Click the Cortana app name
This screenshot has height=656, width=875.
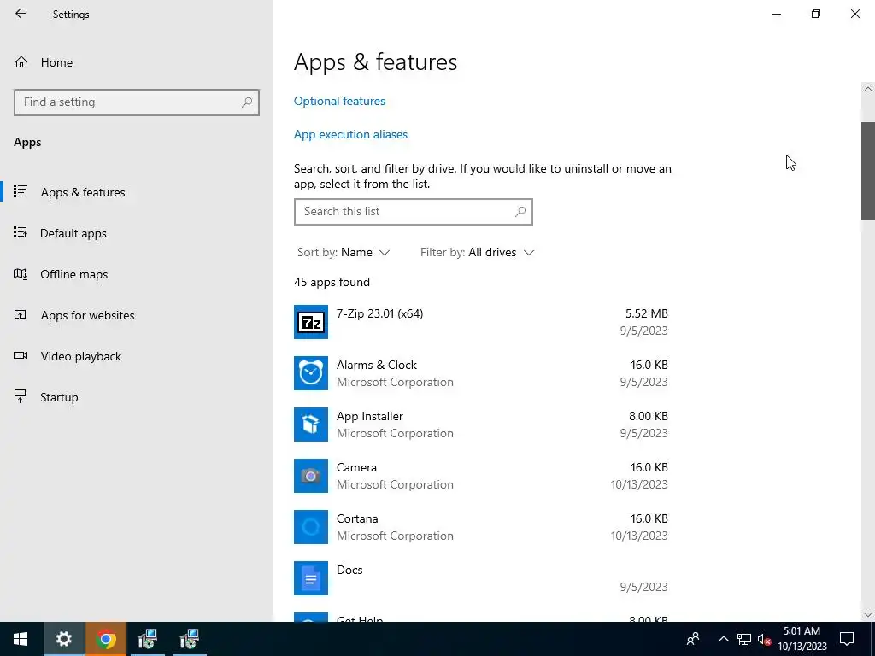357,518
